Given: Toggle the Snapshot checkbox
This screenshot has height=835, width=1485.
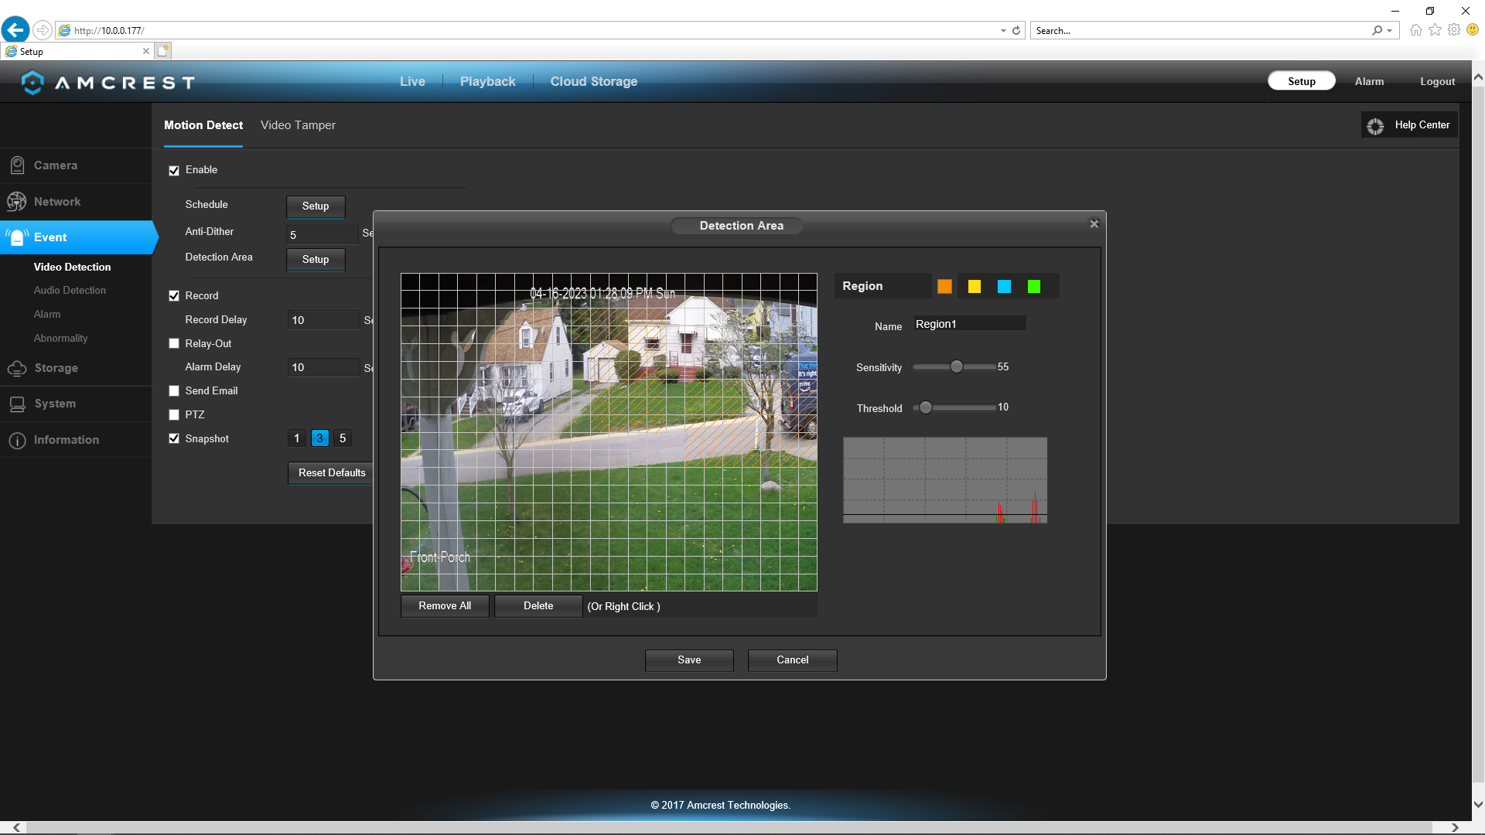Looking at the screenshot, I should pyautogui.click(x=174, y=438).
